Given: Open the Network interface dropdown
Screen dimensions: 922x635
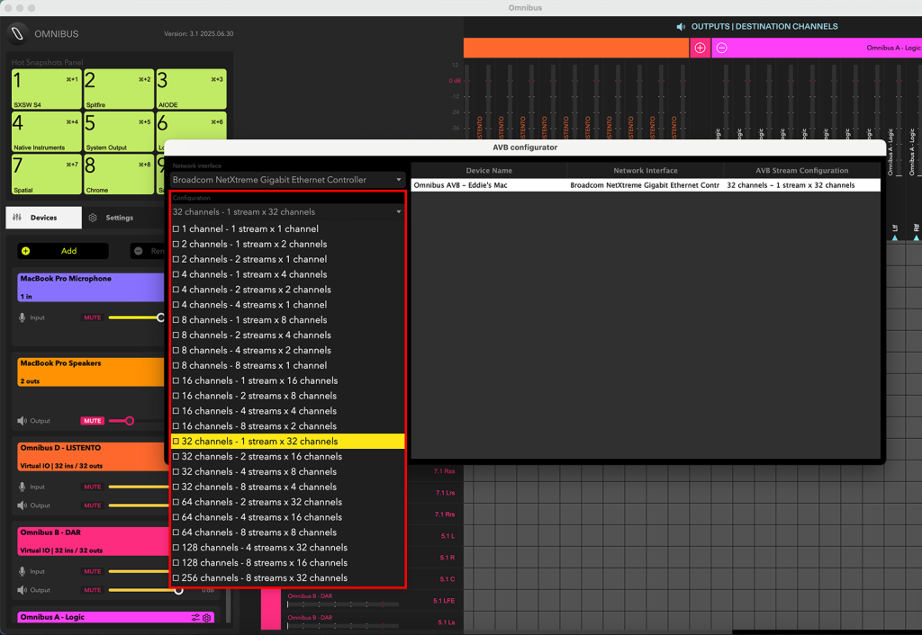Looking at the screenshot, I should 287,180.
